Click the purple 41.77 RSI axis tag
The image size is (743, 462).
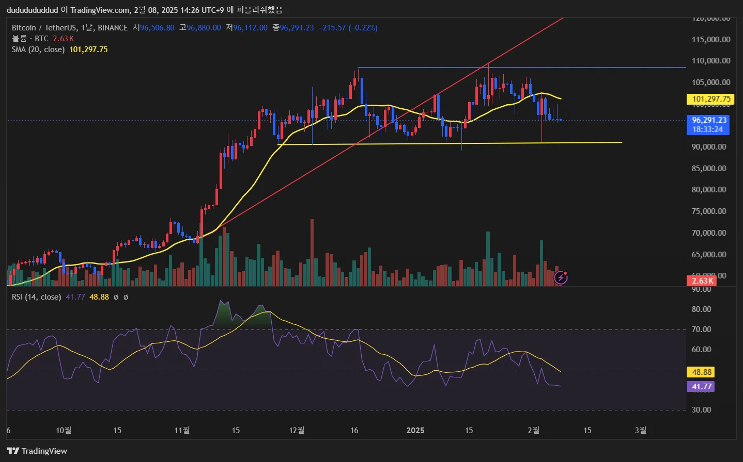pos(702,387)
